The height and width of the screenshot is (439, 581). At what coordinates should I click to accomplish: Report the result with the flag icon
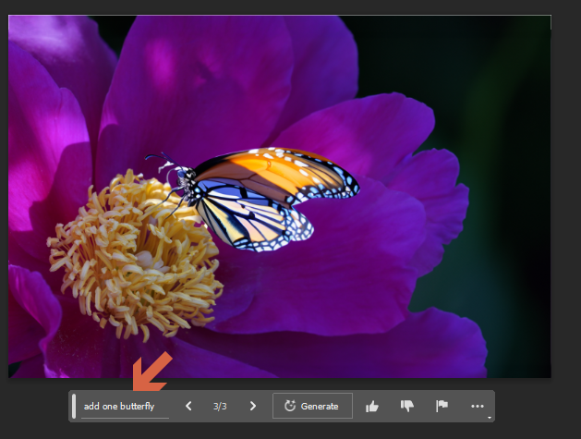(442, 406)
